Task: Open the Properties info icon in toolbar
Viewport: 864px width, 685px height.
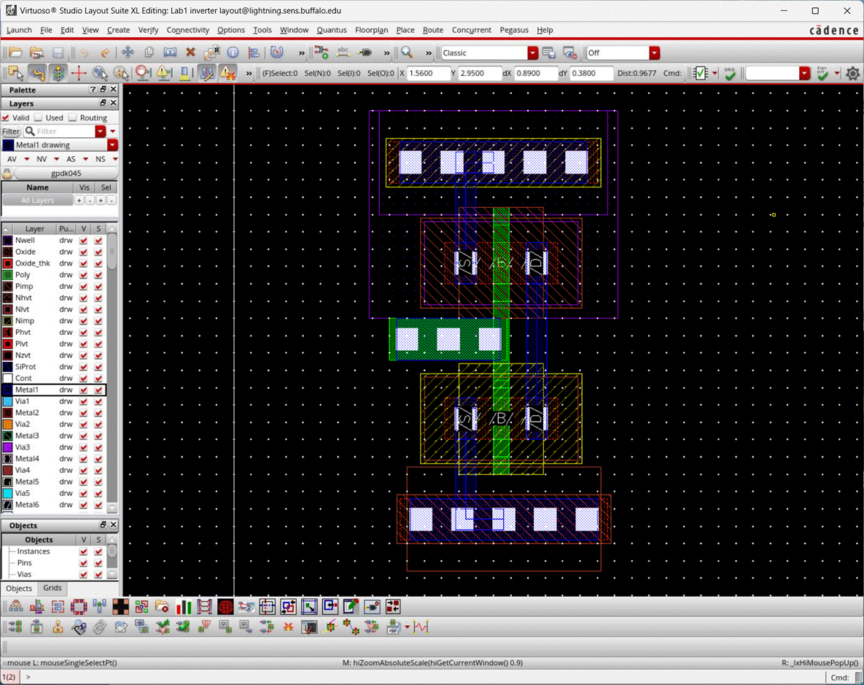Action: [232, 52]
